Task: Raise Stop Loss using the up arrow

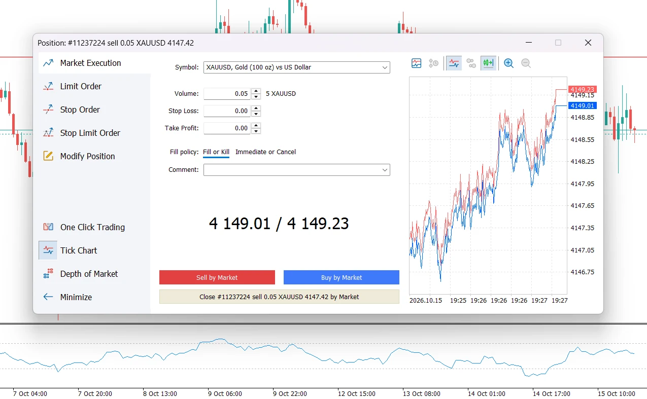Action: point(256,108)
